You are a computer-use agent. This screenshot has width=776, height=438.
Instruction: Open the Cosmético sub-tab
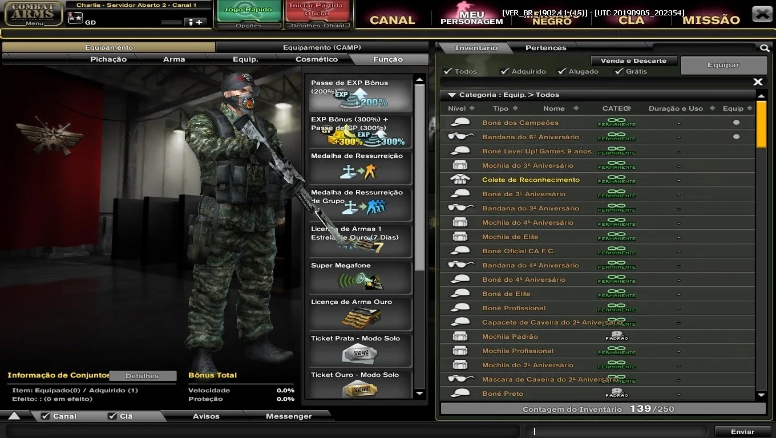317,59
